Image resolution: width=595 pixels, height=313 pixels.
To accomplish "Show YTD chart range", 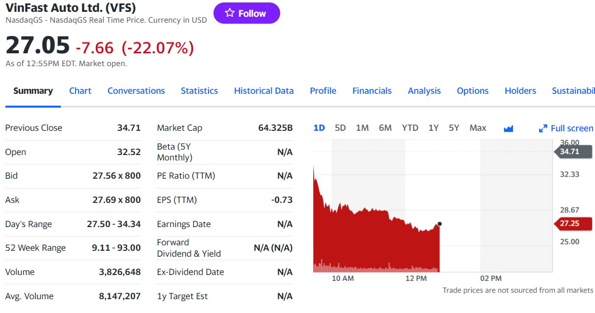I will pyautogui.click(x=410, y=128).
